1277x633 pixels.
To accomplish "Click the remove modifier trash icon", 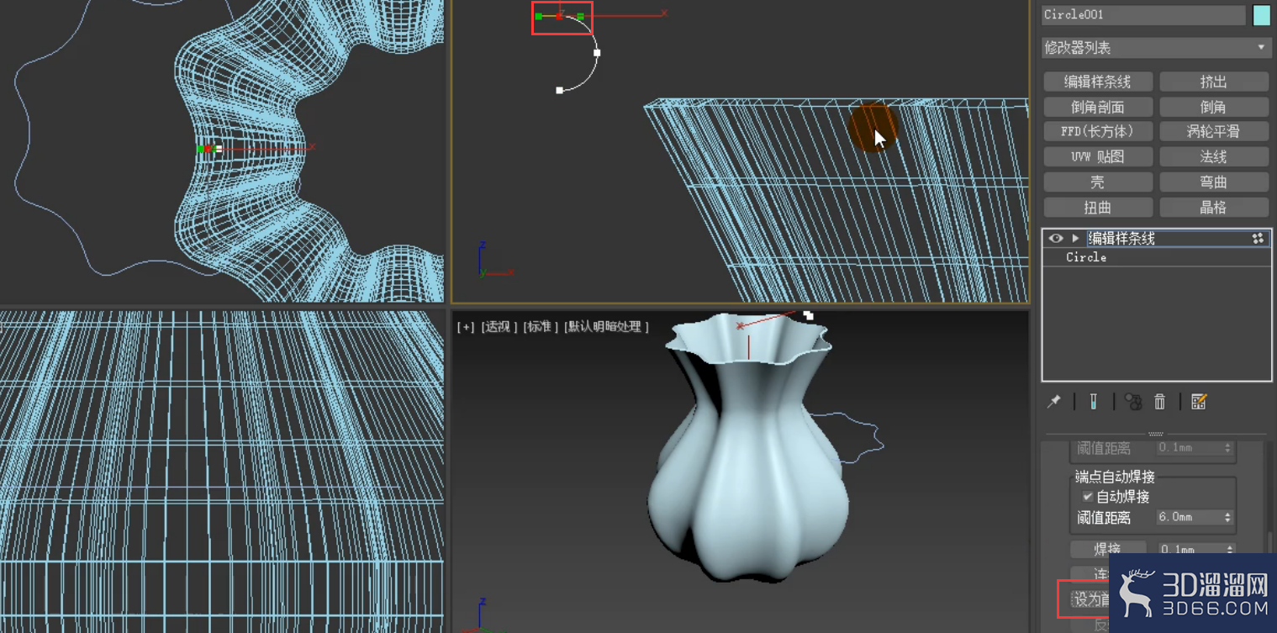I will pos(1160,402).
